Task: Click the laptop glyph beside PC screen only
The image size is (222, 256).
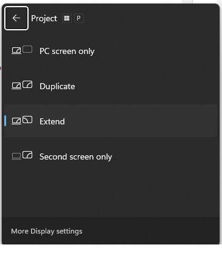Action: coord(16,50)
